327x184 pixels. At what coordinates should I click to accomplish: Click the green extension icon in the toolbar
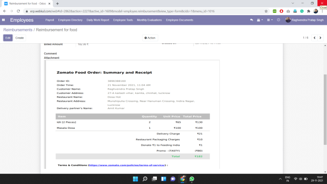pos(275,11)
